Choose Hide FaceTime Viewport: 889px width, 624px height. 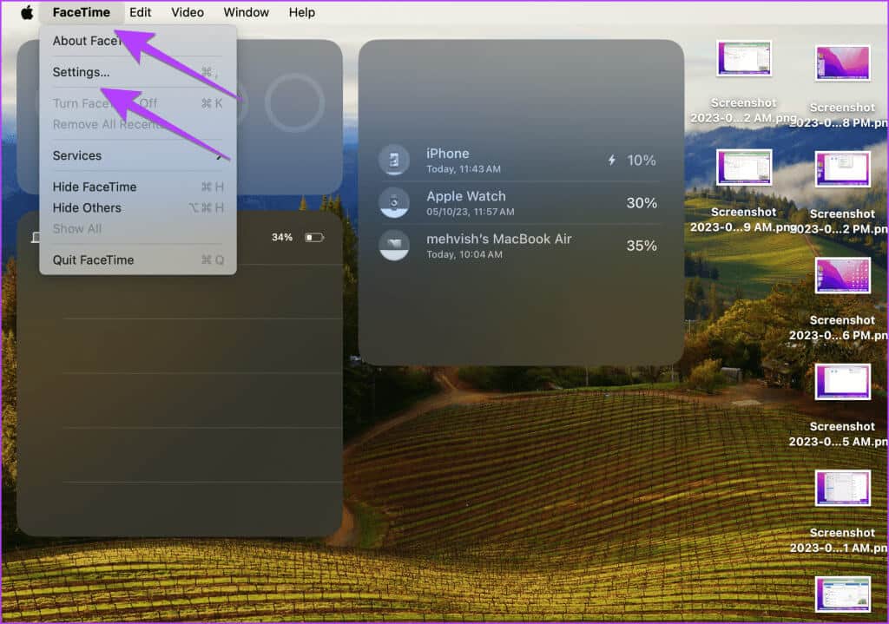(138, 187)
